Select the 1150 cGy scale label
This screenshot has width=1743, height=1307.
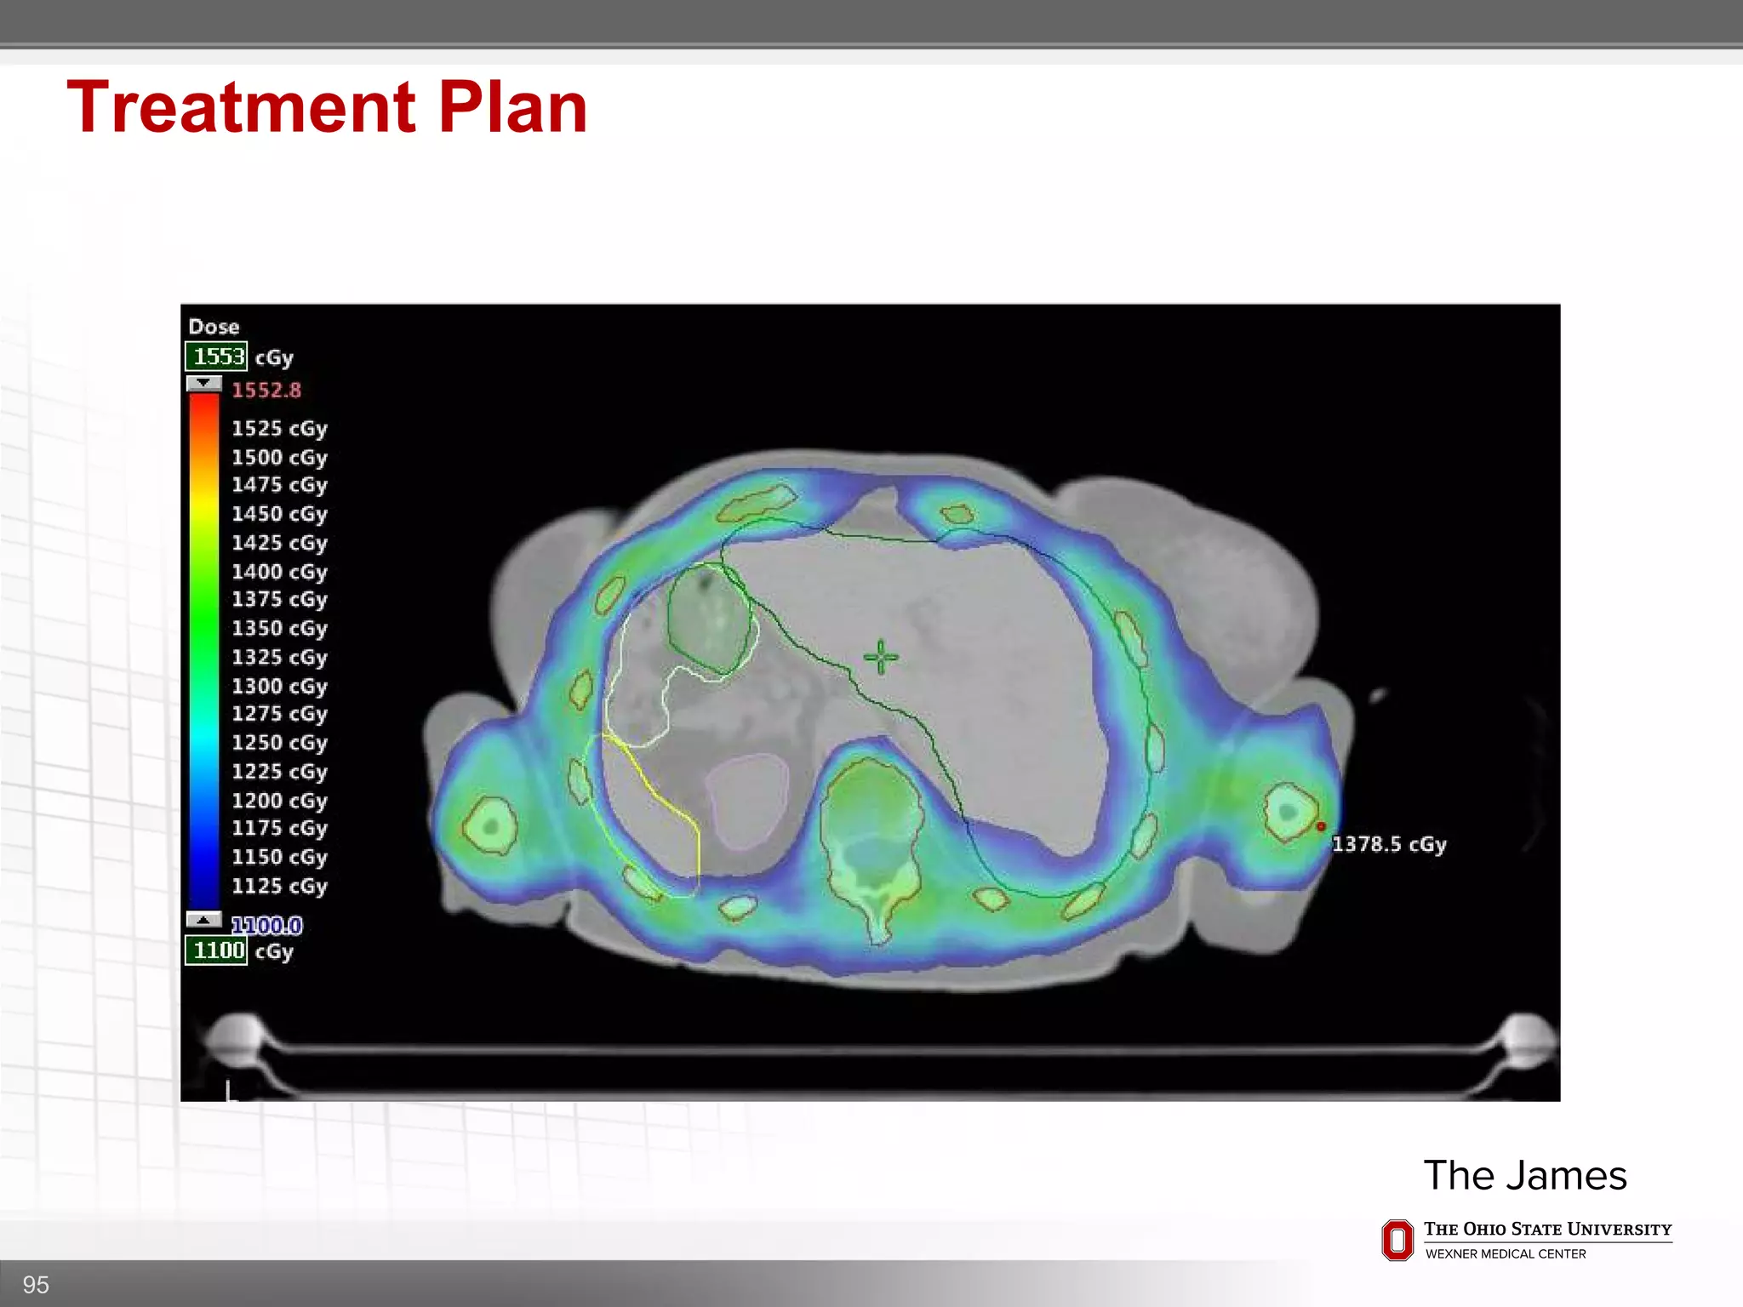tap(279, 858)
